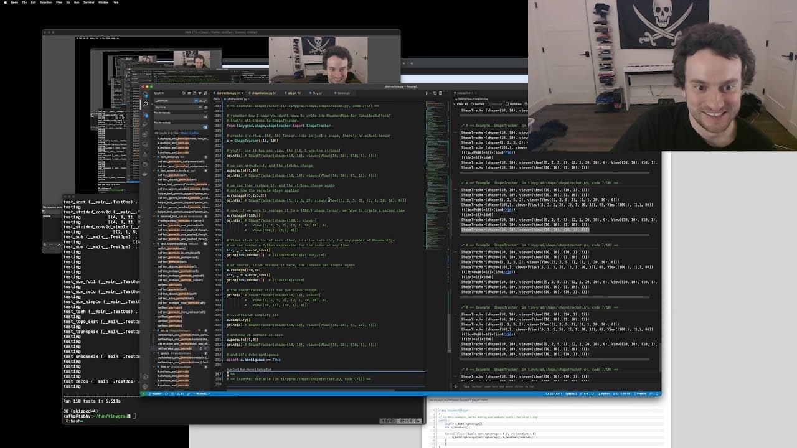
Task: Click Clear All in Interactive window toolbar
Action: [x=462, y=104]
